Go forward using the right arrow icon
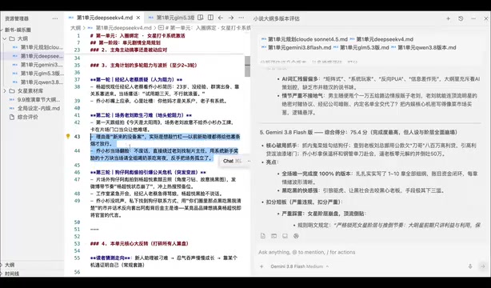The height and width of the screenshot is (288, 491). 231,18
